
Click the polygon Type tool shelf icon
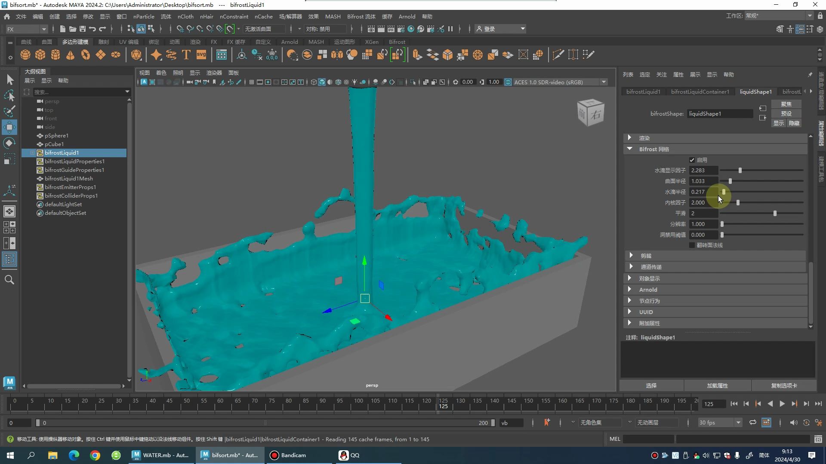(x=186, y=55)
